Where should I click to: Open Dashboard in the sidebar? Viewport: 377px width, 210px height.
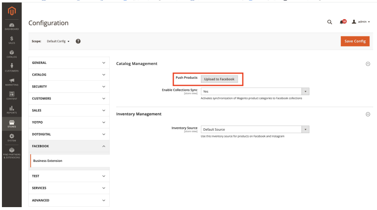click(12, 26)
